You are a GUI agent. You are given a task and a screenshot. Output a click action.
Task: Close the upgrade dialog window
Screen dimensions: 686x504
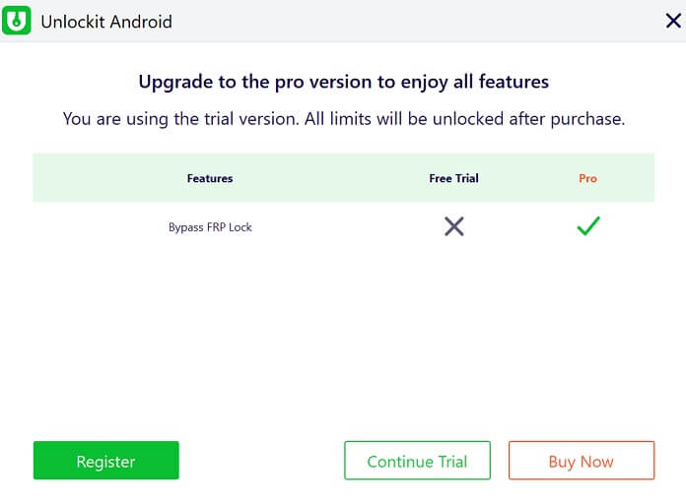click(673, 21)
